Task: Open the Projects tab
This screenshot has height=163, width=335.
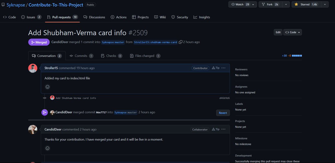Action: [x=140, y=17]
